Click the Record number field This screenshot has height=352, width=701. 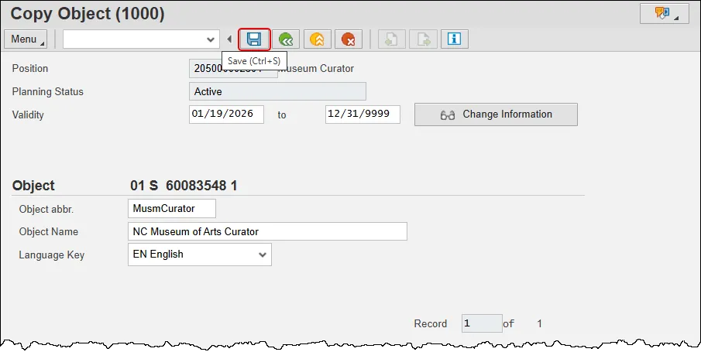coord(482,323)
